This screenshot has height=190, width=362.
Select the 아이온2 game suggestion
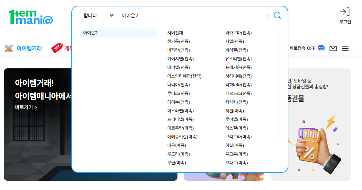pyautogui.click(x=118, y=33)
